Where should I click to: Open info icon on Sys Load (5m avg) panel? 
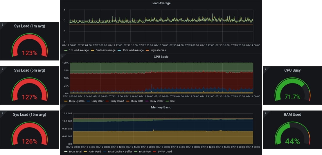click(x=2, y=69)
